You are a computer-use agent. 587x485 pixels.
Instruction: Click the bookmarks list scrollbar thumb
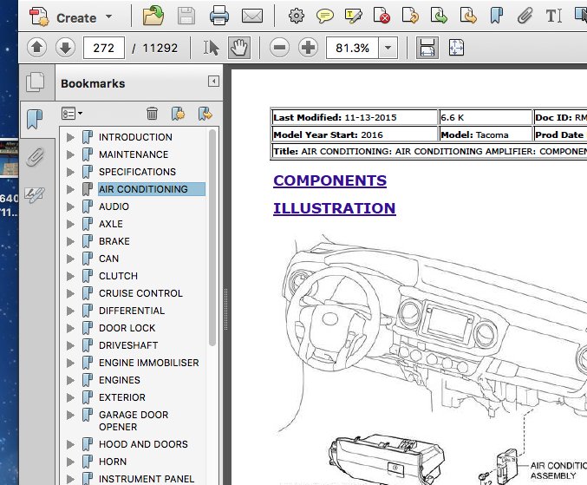pyautogui.click(x=212, y=238)
